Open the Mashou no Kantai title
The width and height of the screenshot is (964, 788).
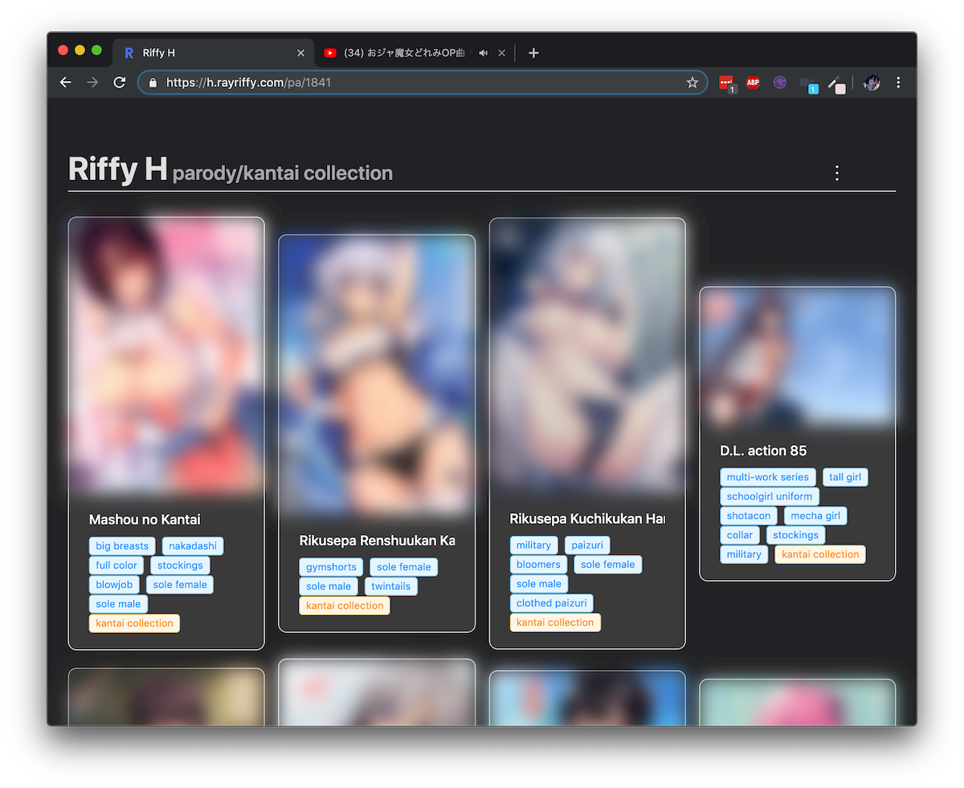tap(145, 520)
